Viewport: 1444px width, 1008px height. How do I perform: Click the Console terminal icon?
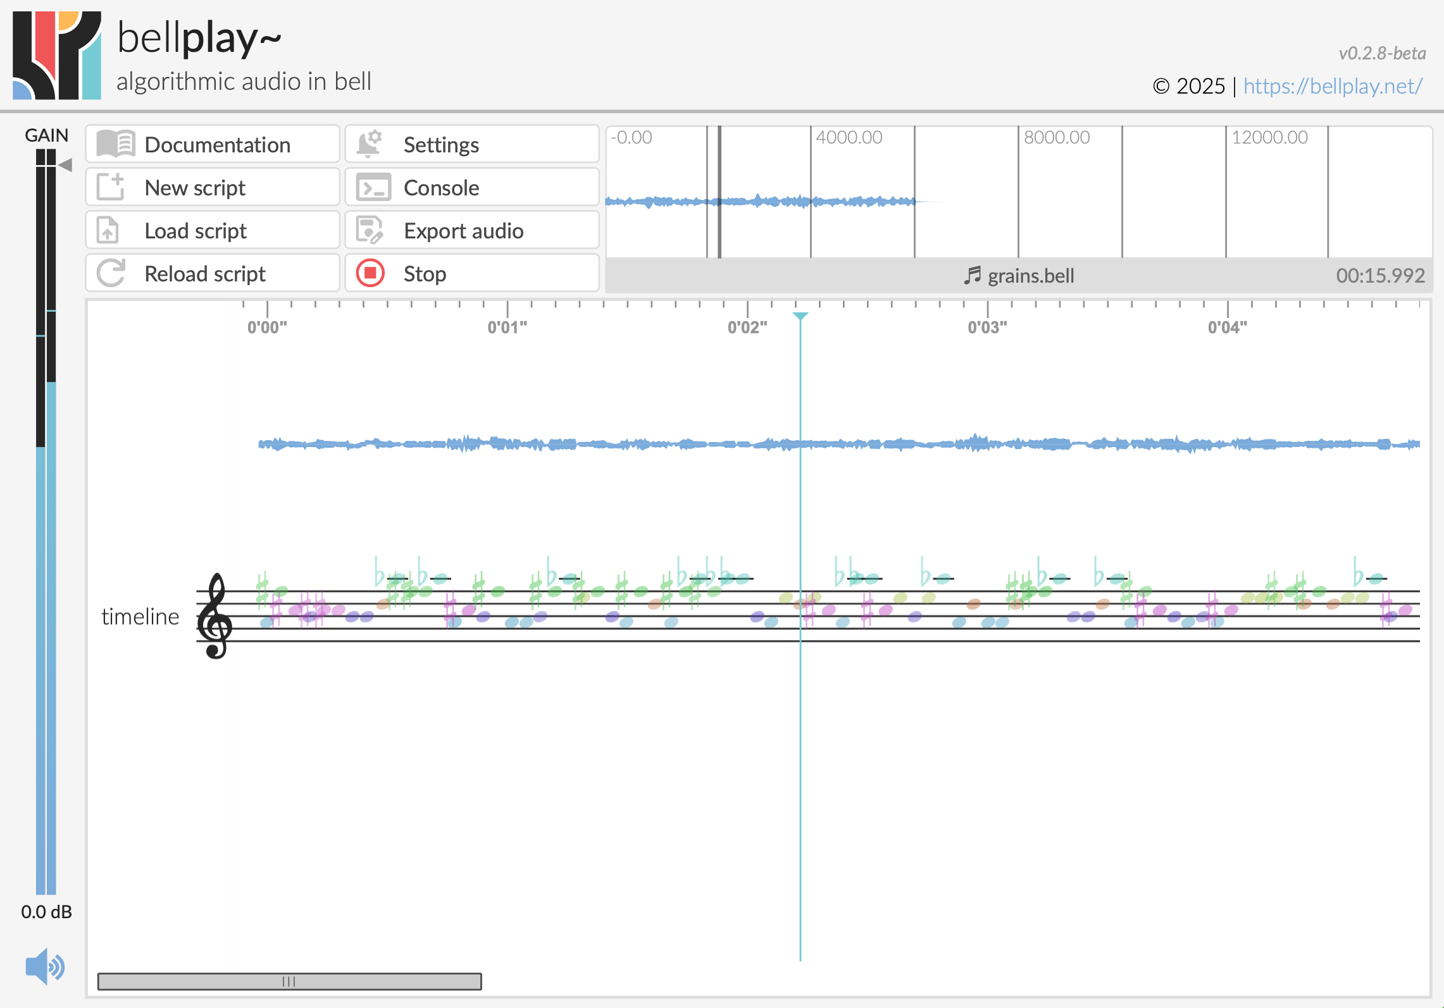373,187
